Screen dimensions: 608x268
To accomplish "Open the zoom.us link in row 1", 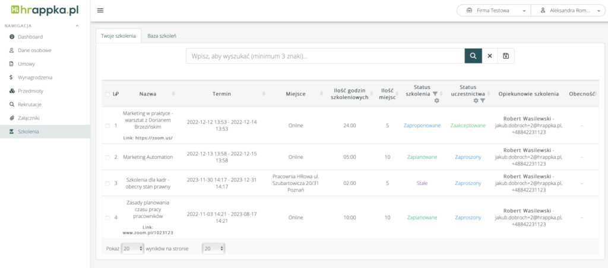I will pyautogui.click(x=147, y=138).
